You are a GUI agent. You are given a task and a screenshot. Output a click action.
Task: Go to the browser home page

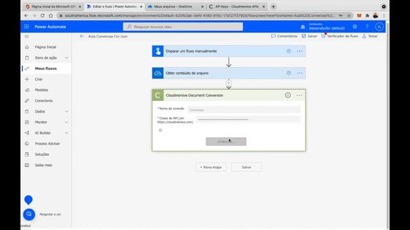coord(51,15)
